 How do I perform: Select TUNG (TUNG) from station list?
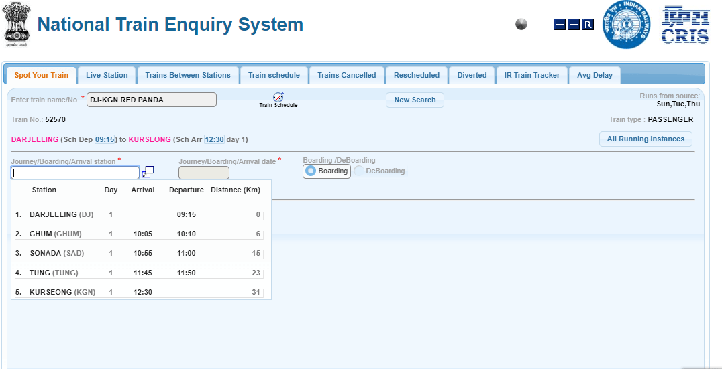(139, 273)
